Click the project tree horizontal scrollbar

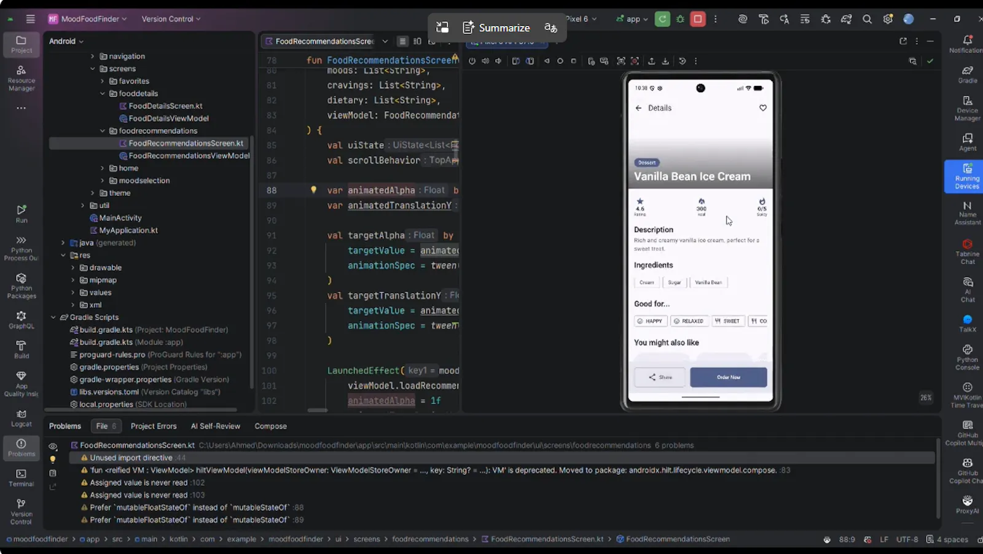(x=140, y=410)
